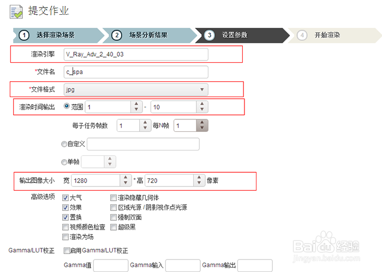Click the range end frame field showing 10
The width and height of the screenshot is (382, 272).
pyautogui.click(x=174, y=107)
